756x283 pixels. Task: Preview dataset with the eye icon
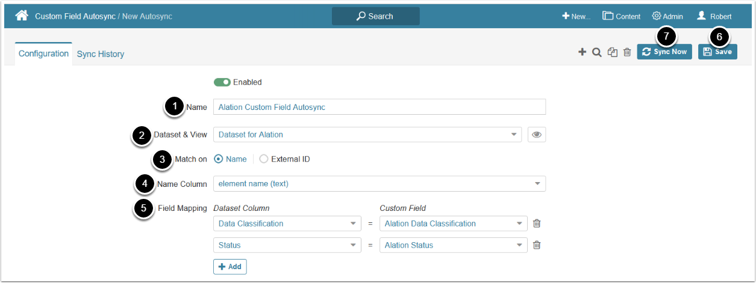[x=537, y=135]
